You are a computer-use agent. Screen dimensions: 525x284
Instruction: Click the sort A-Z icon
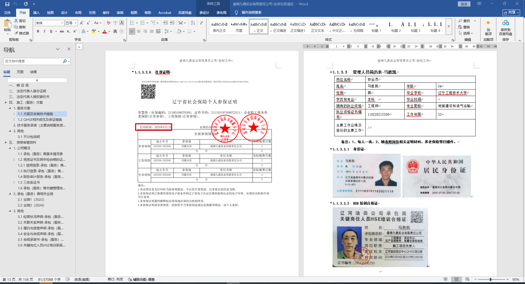click(193, 23)
